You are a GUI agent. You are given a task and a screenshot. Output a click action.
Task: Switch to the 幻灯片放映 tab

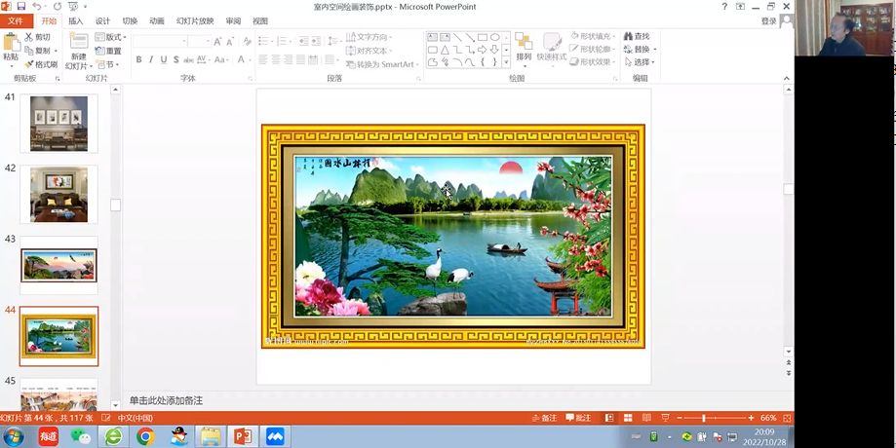(x=195, y=20)
